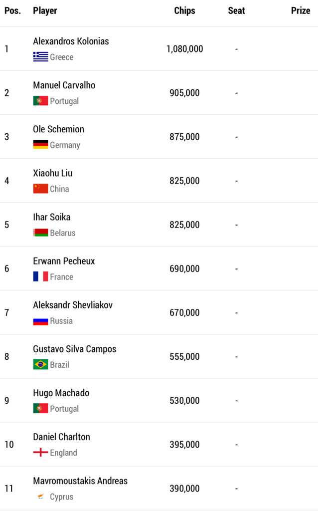
Task: Sort by the Chips column header
Action: pos(184,10)
